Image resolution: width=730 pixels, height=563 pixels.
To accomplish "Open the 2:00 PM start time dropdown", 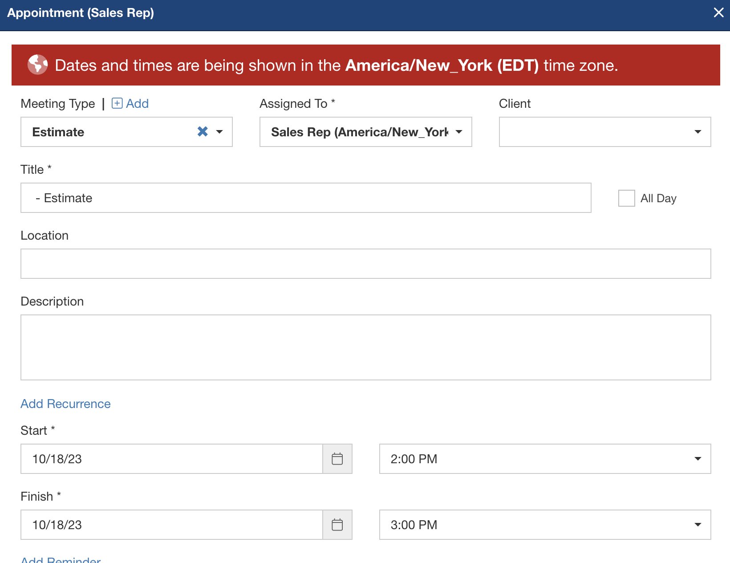I will 545,459.
